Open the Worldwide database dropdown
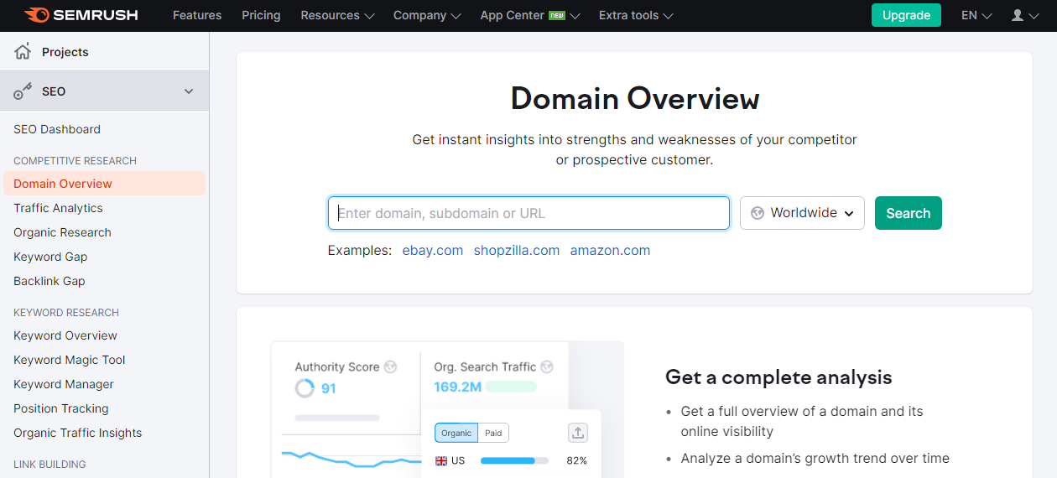The image size is (1057, 478). (802, 213)
